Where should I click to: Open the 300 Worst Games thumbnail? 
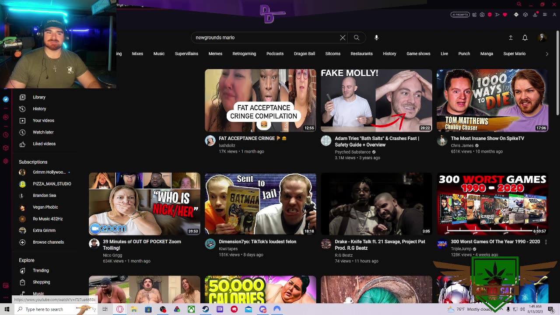tap(492, 204)
